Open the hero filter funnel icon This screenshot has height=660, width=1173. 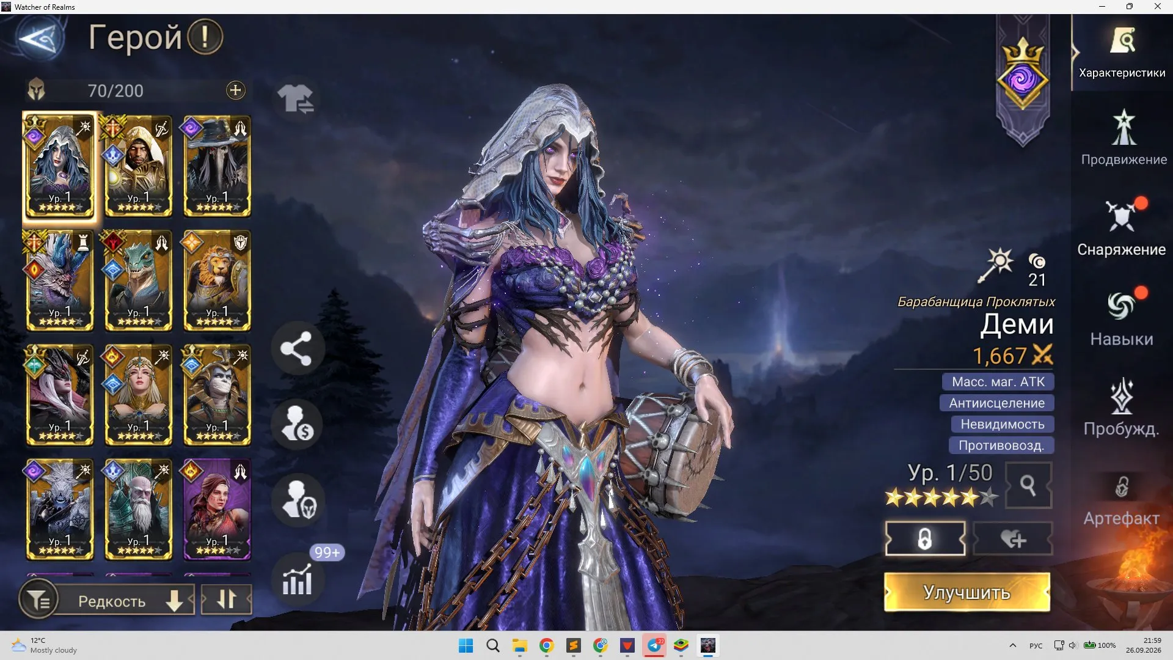[x=39, y=600]
